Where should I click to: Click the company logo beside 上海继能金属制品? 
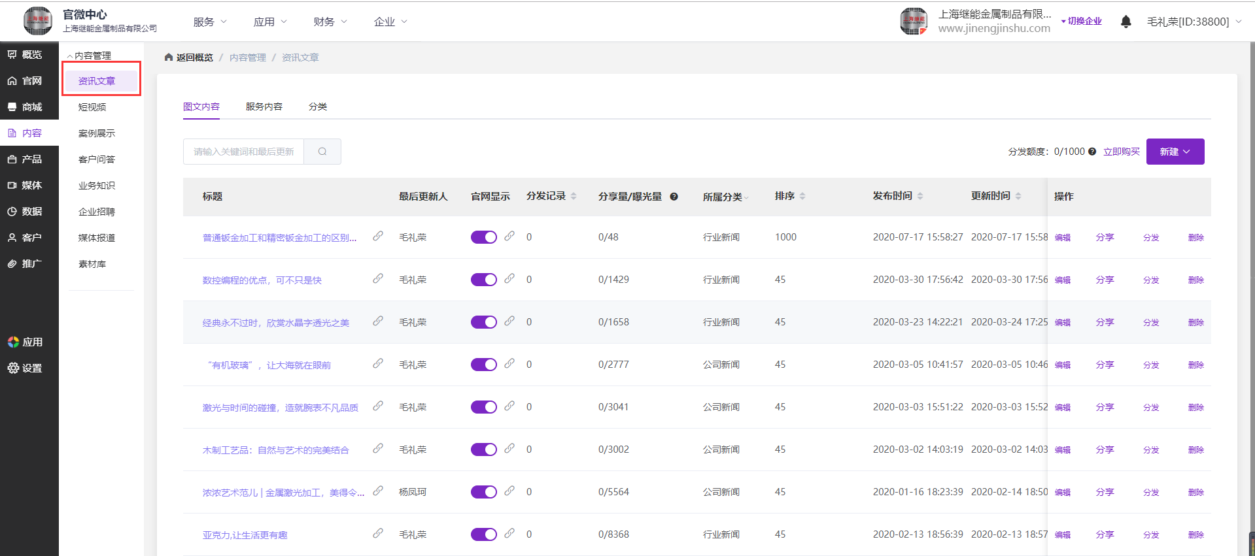pyautogui.click(x=914, y=21)
